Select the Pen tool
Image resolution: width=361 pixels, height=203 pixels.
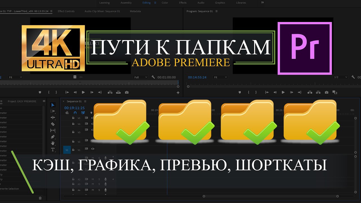click(53, 137)
